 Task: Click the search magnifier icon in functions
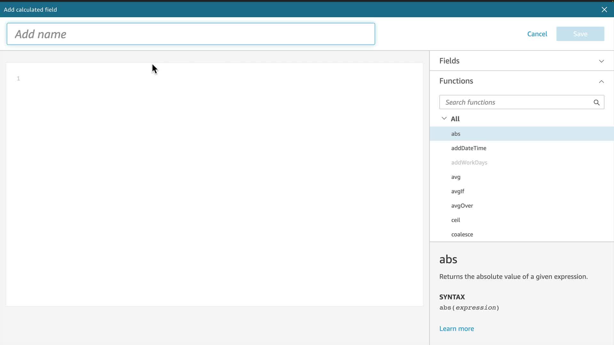click(x=596, y=103)
